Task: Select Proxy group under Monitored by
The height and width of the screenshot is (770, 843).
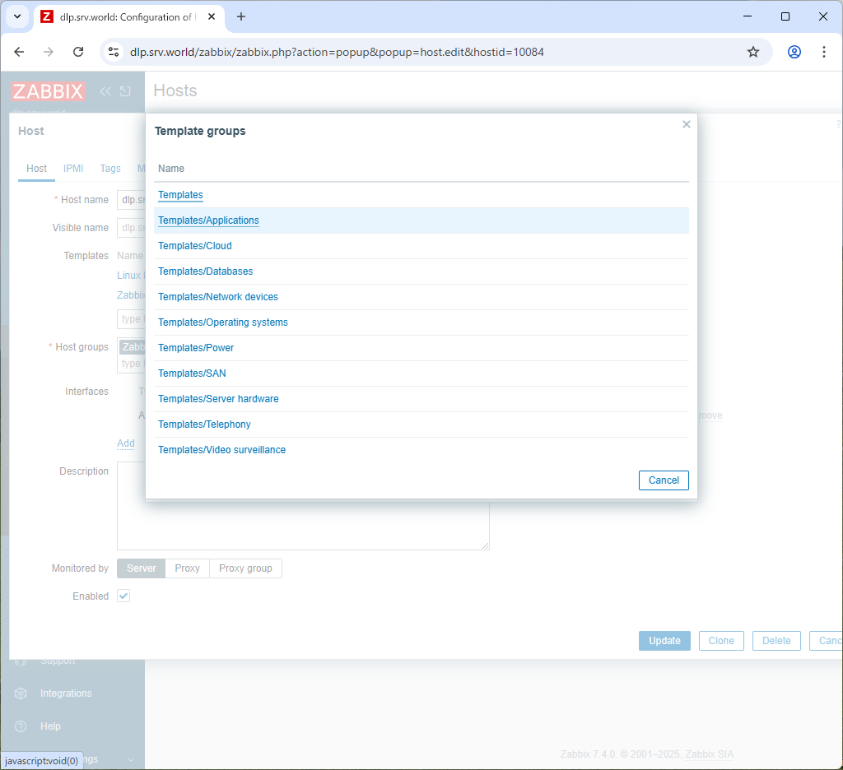Action: tap(245, 568)
